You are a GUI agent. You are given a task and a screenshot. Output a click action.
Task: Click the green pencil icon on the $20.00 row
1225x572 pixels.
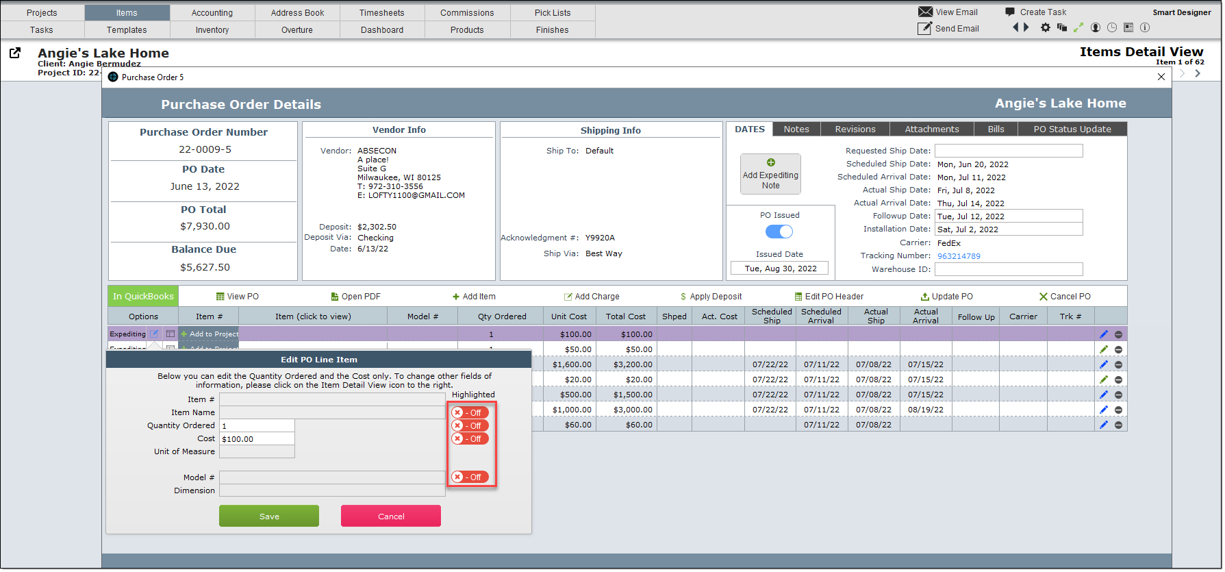pos(1104,380)
